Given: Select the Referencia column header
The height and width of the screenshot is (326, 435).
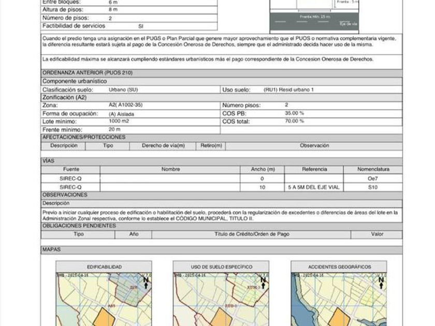Looking at the screenshot, I should tap(314, 169).
